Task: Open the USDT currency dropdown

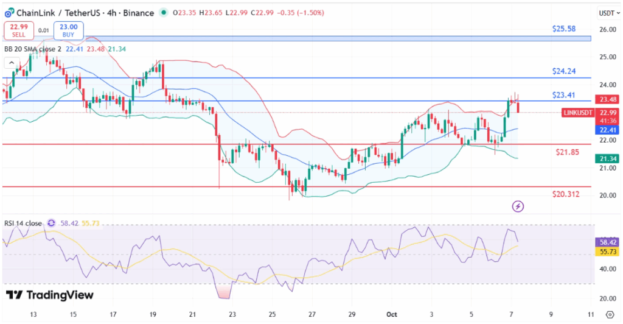Action: 607,13
